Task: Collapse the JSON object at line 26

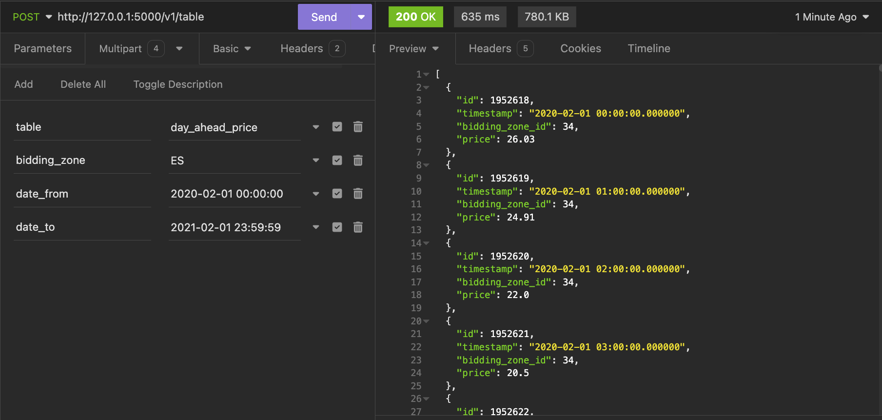Action: [426, 399]
